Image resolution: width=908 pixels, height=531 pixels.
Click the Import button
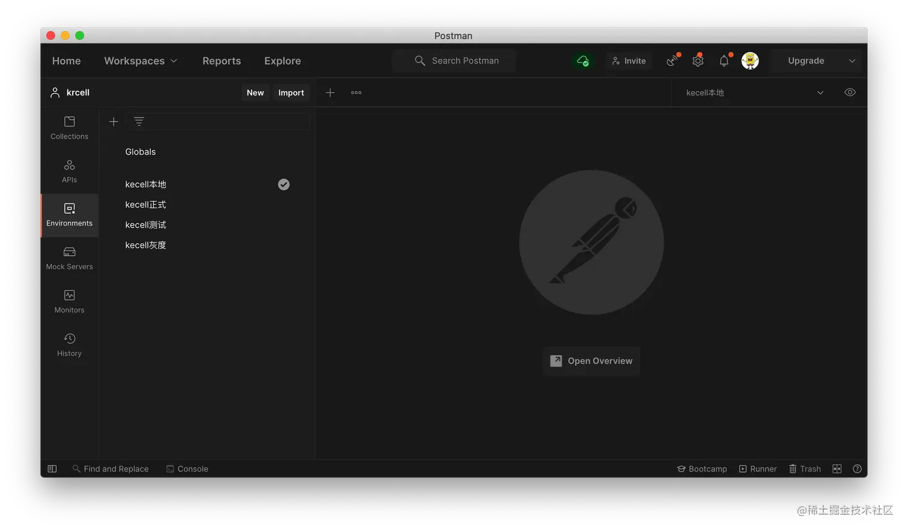pyautogui.click(x=291, y=92)
